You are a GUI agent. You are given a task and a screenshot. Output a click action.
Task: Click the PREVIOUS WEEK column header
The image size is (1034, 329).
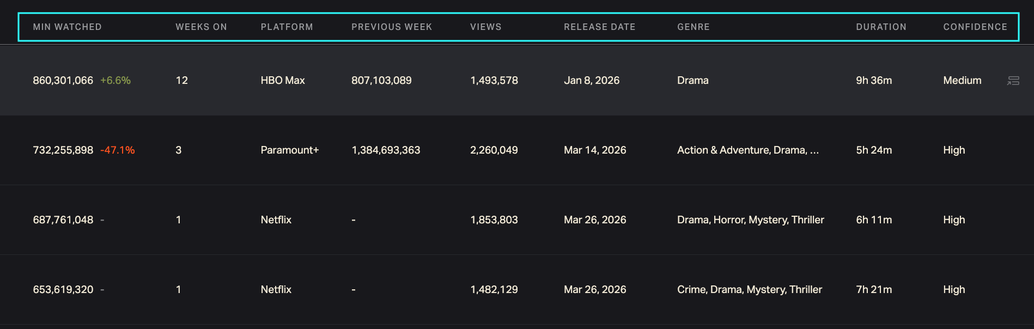point(391,27)
